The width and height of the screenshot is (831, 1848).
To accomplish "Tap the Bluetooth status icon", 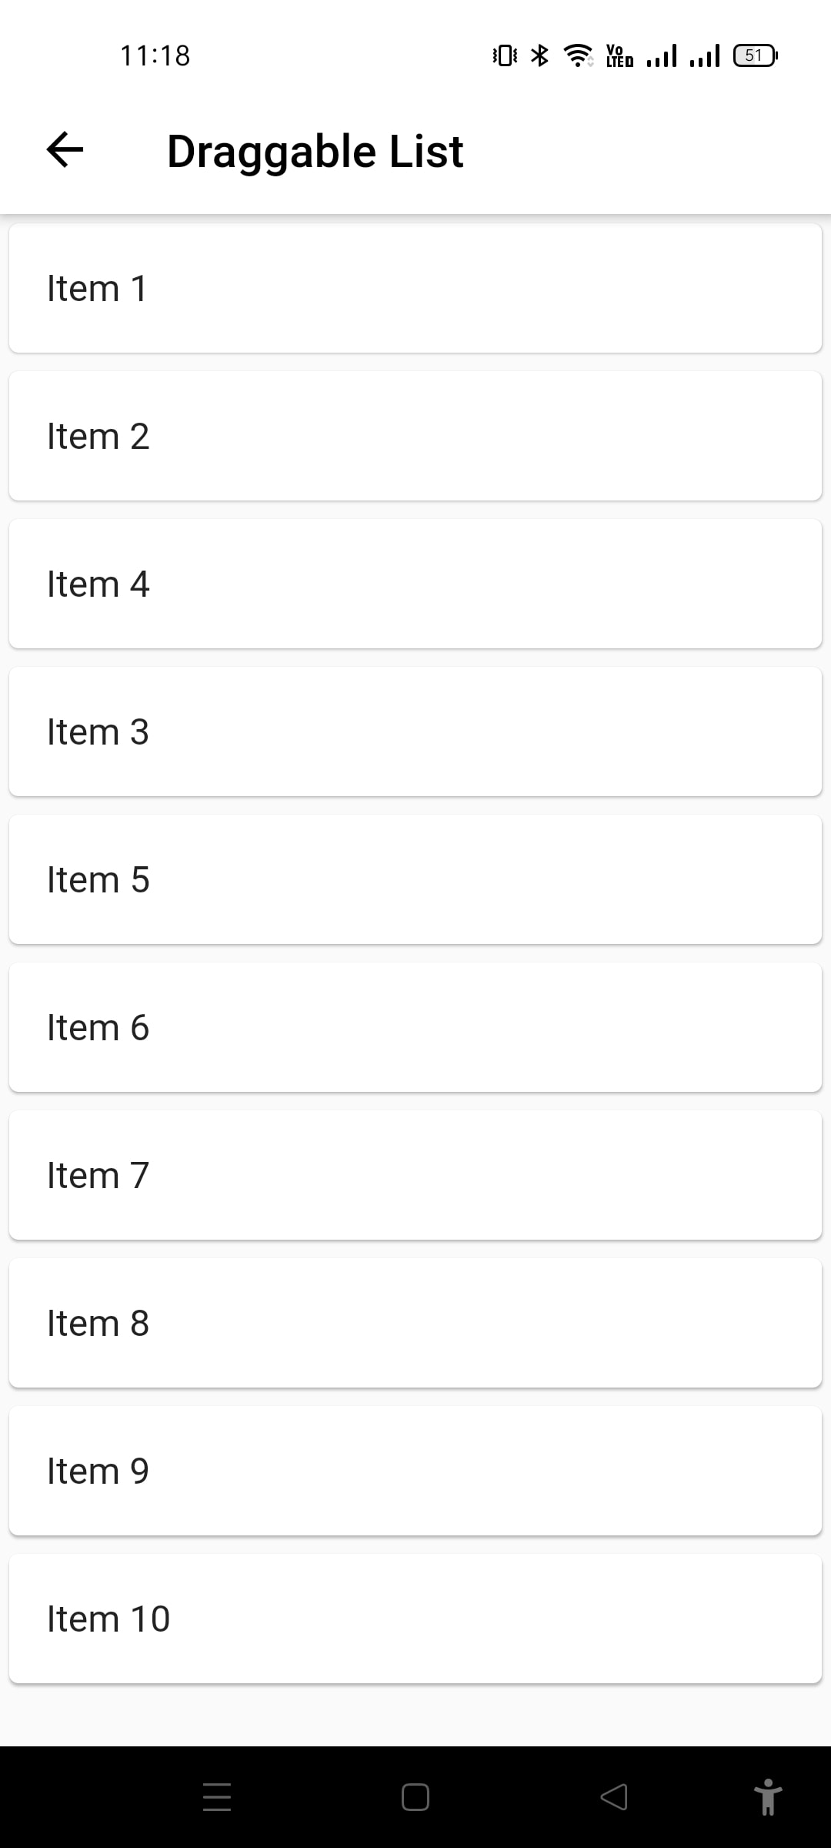I will point(541,55).
